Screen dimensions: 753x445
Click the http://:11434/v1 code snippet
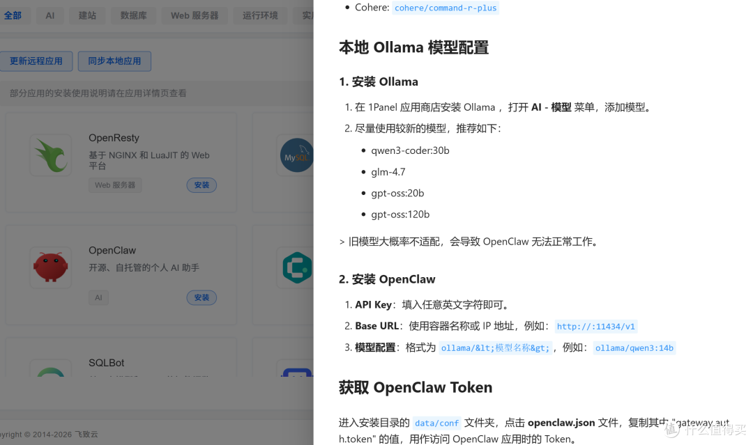596,327
